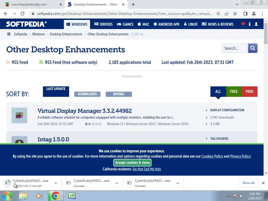This screenshot has height=201, width=268.
Task: Filter to Free applications
Action: pos(234,92)
